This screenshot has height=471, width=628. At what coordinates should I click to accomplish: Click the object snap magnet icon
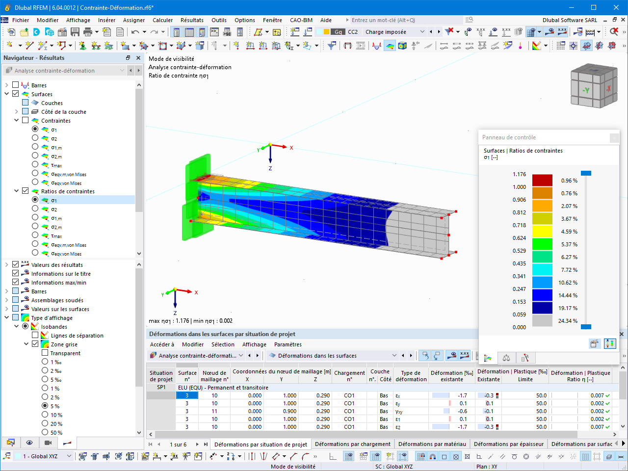click(433, 456)
